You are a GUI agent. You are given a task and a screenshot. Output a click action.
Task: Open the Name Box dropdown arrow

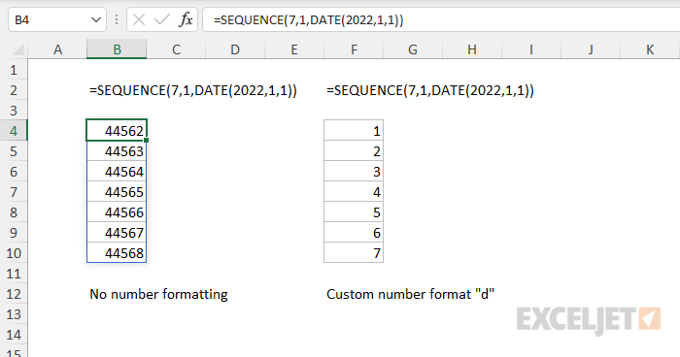(96, 20)
